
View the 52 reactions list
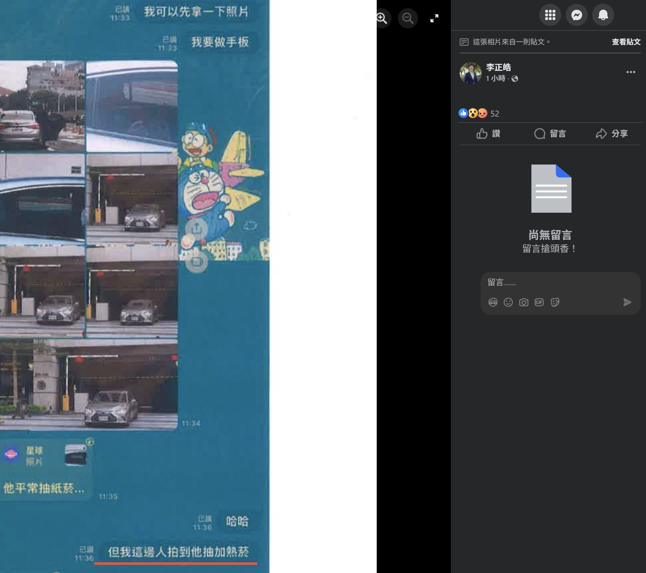(x=495, y=114)
